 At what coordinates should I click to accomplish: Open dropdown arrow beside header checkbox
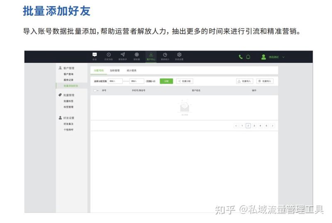tap(98, 90)
